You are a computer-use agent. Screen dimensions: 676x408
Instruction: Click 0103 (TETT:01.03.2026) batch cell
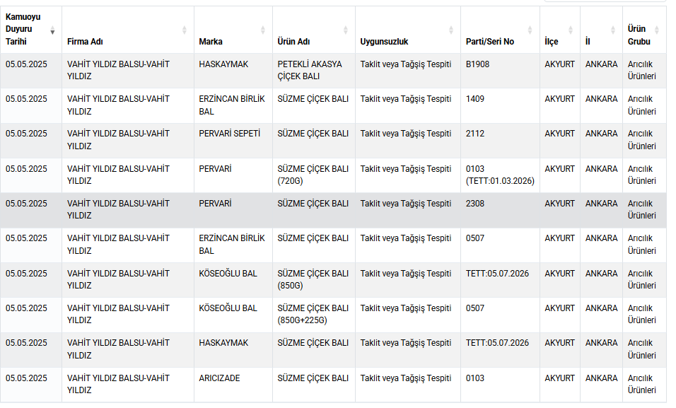[x=500, y=175]
